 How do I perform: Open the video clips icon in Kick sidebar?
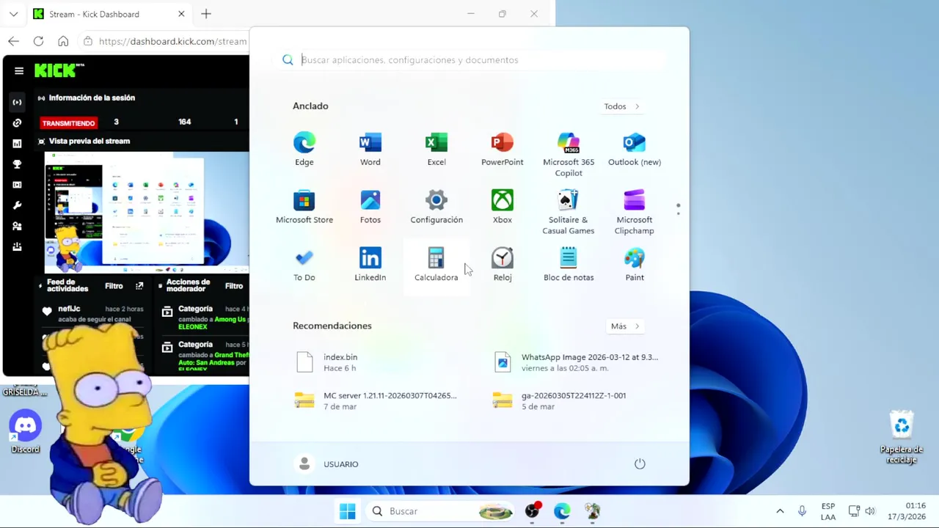(17, 185)
